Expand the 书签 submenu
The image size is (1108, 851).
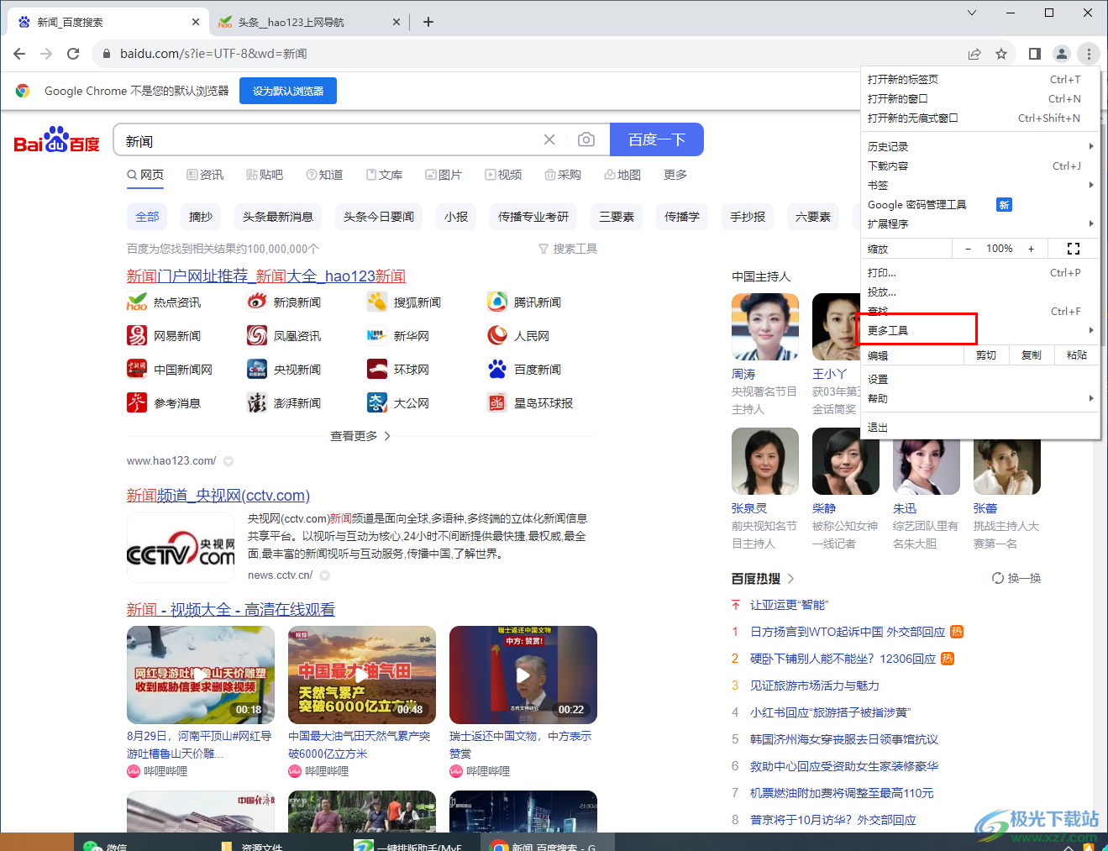[980, 185]
